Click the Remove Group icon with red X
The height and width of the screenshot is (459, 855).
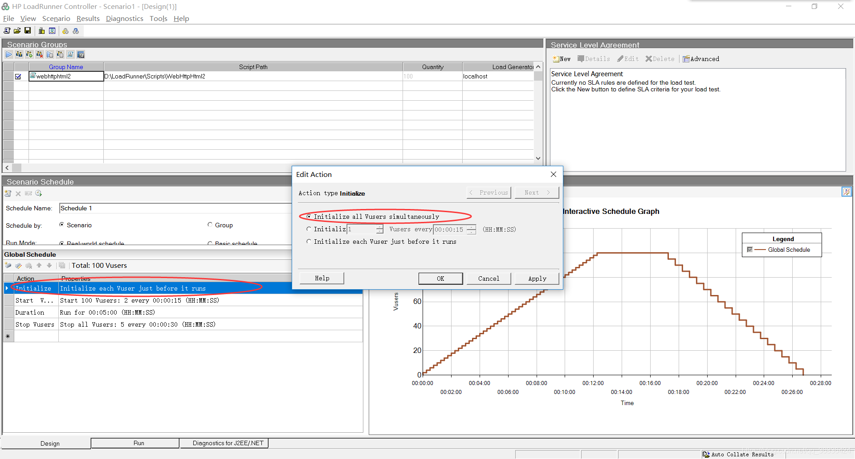40,54
